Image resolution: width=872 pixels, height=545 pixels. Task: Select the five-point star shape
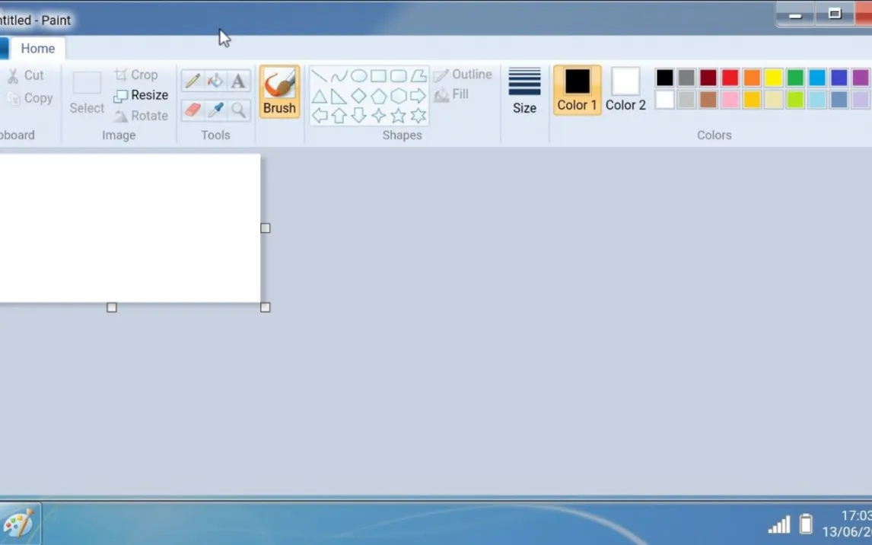(398, 116)
